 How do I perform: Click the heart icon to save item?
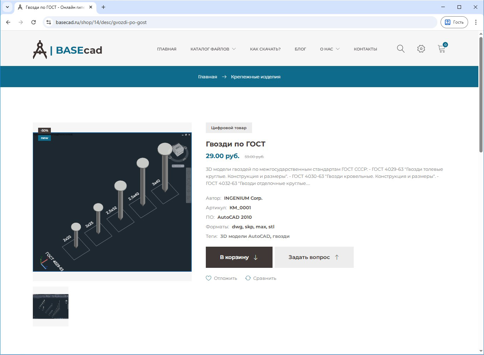[209, 278]
